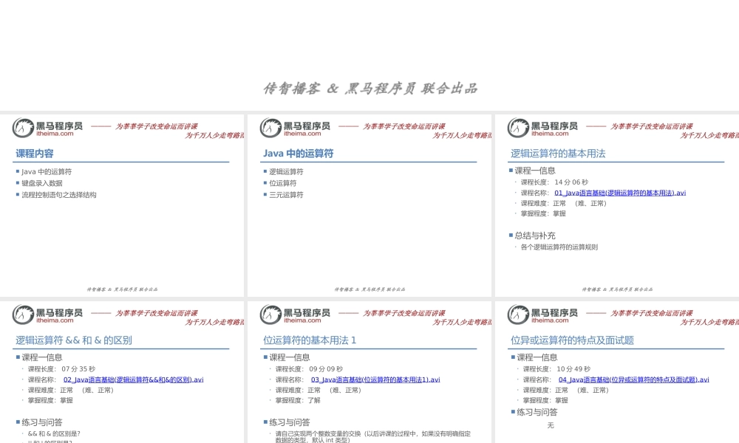This screenshot has height=443, width=739.
Task: Expand the 课程一信息 section on 逻辑运算符 slide
Action: [528, 171]
